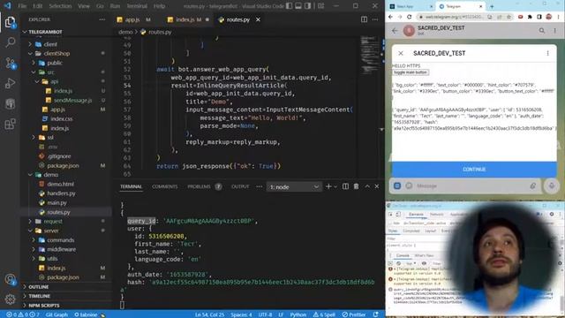This screenshot has width=565, height=318.
Task: Click the Telegram back arrow
Action: pos(395,31)
